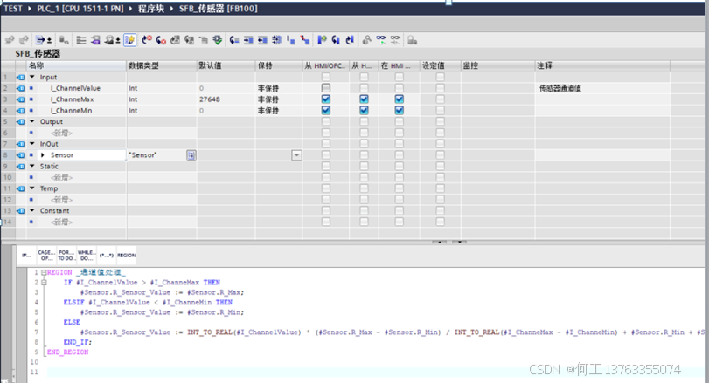Click the lock icon at toolbar end
The width and height of the screenshot is (709, 383).
pyautogui.click(x=412, y=40)
